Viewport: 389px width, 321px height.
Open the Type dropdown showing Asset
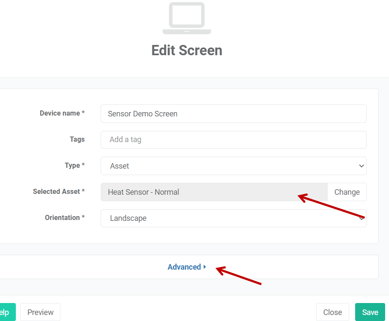pyautogui.click(x=233, y=166)
